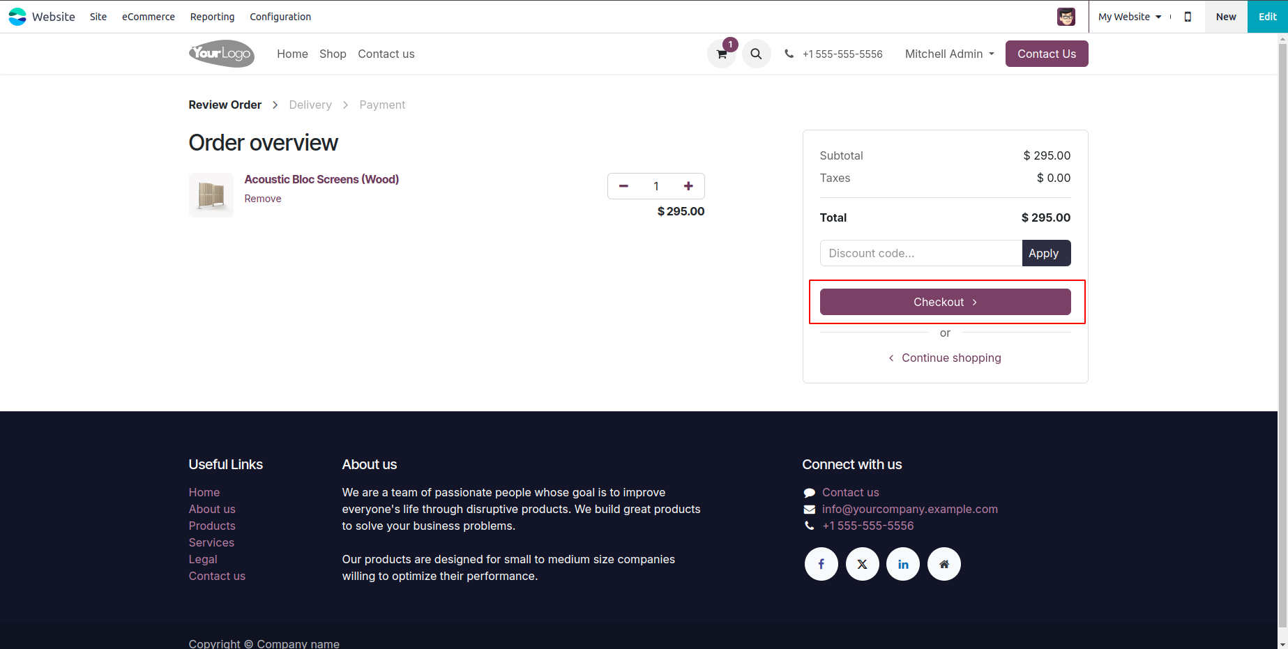Click the Checkout button
Image resolution: width=1288 pixels, height=649 pixels.
[x=945, y=302]
